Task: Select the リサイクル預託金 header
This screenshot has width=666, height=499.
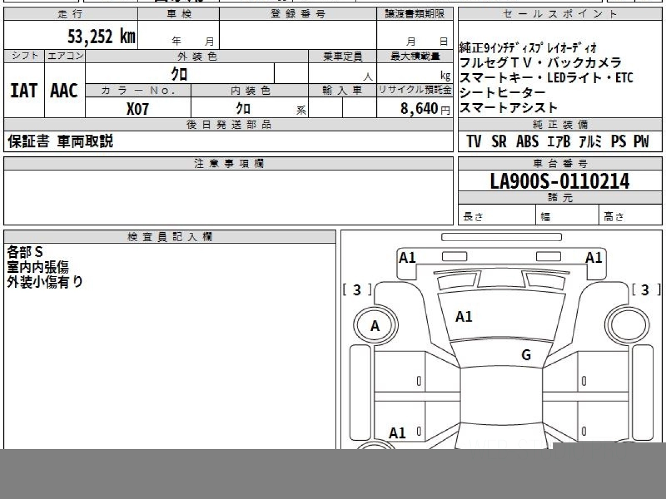Action: coord(415,90)
